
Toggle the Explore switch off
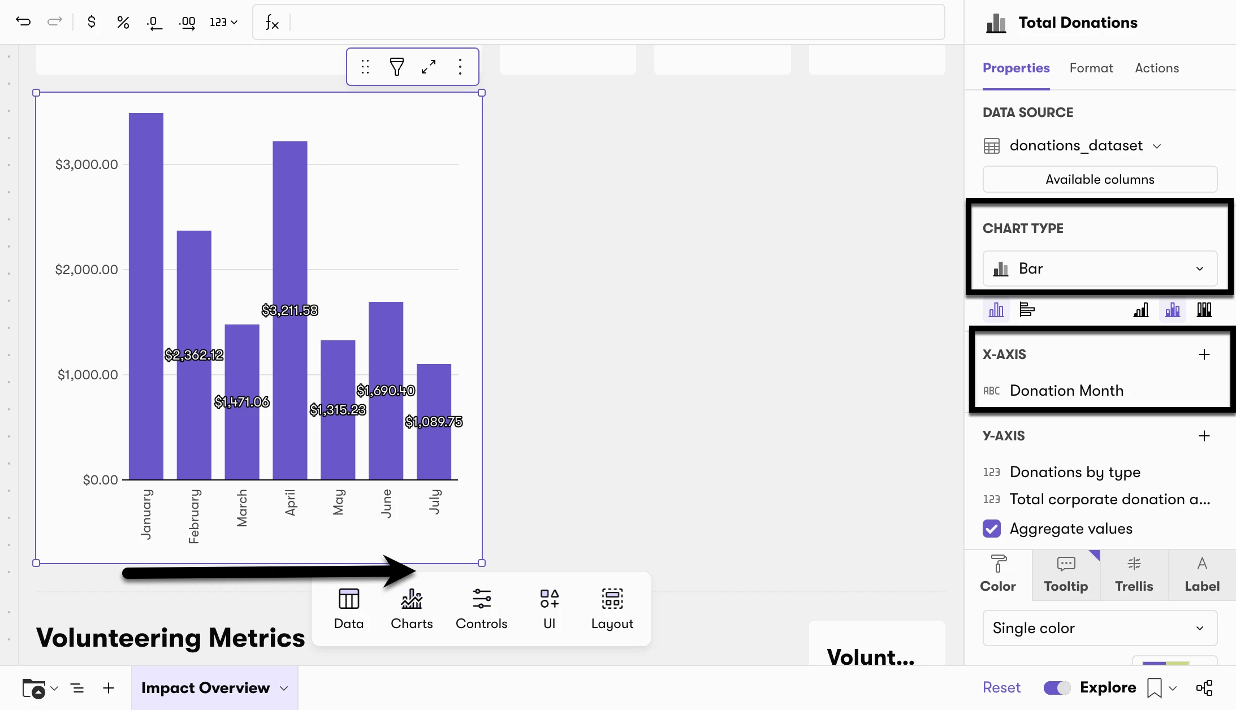pyautogui.click(x=1057, y=687)
